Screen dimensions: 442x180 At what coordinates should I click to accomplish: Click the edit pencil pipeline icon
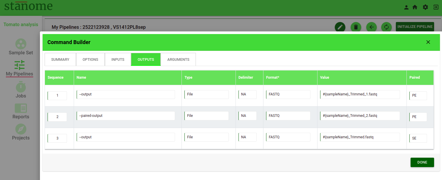tap(340, 27)
